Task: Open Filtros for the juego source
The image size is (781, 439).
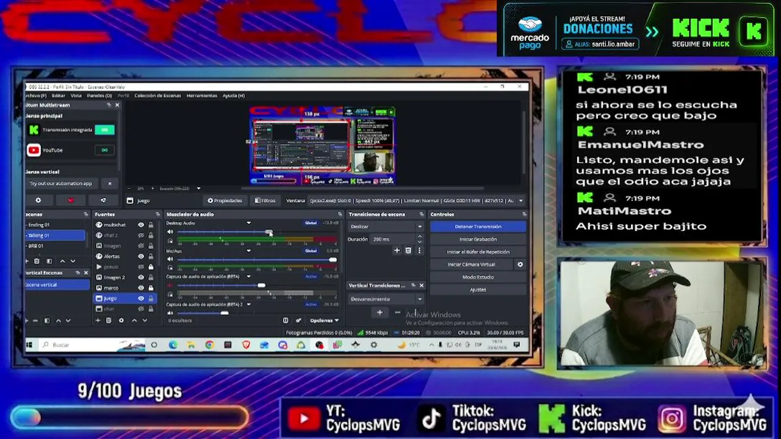Action: [265, 201]
